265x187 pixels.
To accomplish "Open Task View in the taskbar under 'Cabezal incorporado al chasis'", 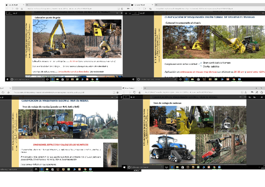I will 179,79.
